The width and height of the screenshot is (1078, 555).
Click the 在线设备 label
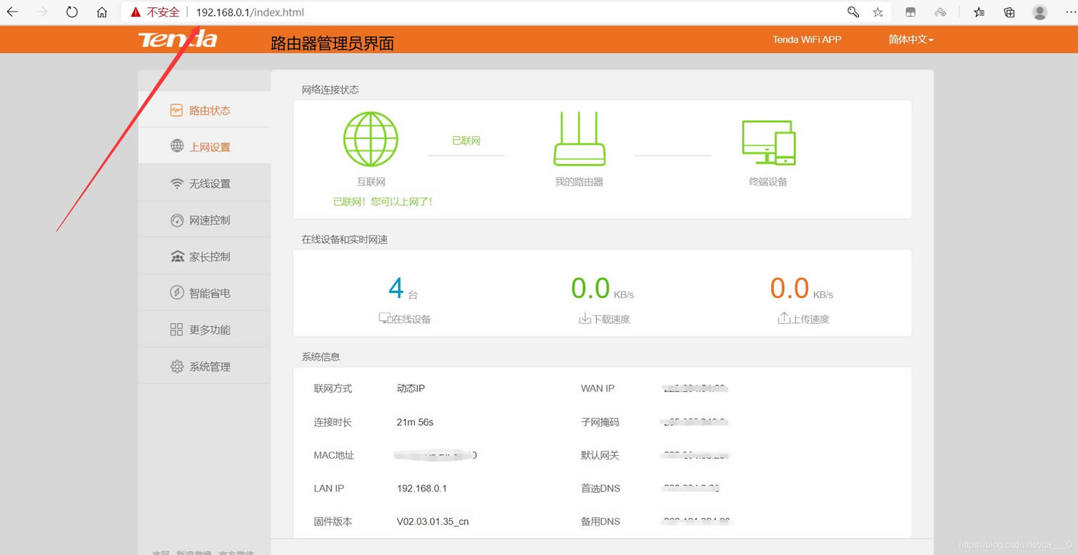point(410,320)
